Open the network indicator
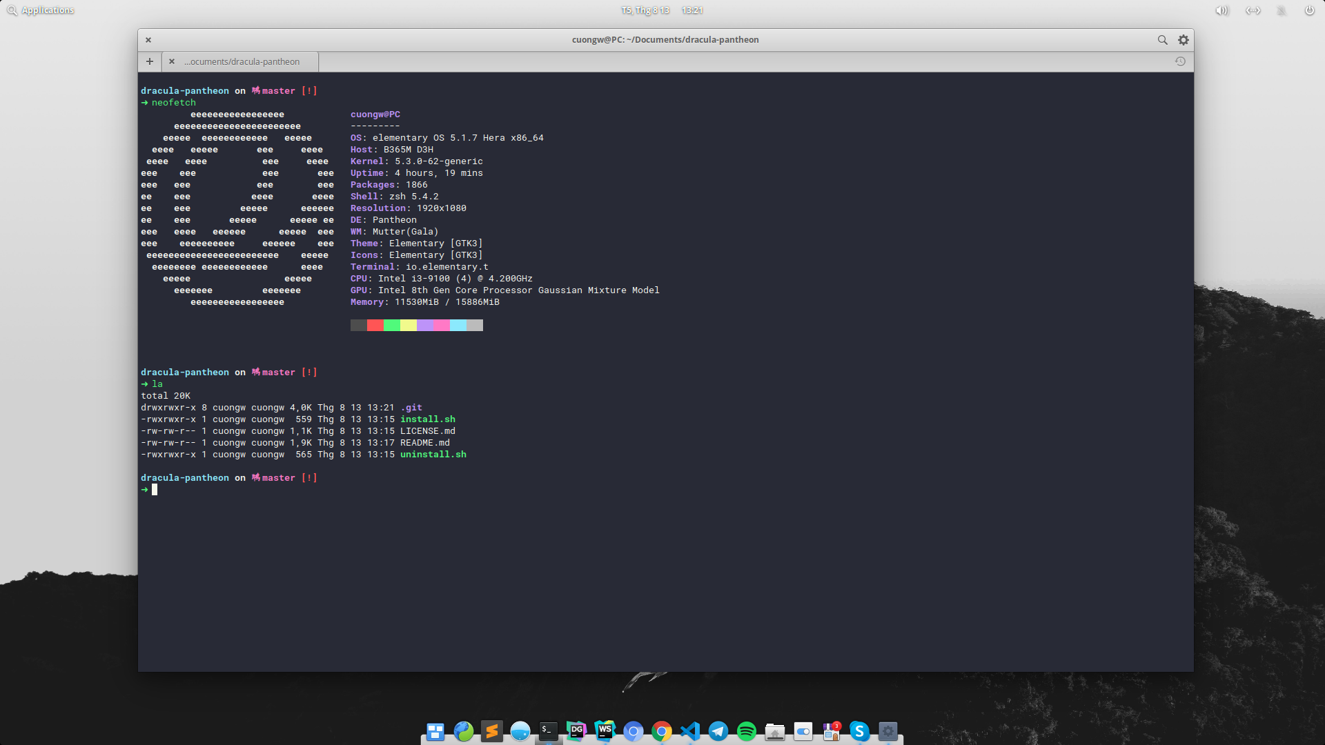This screenshot has width=1325, height=745. tap(1253, 10)
